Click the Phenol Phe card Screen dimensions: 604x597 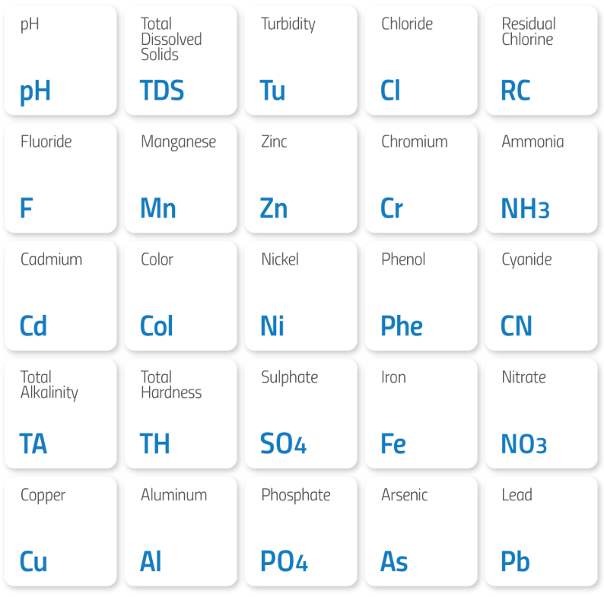(x=421, y=296)
